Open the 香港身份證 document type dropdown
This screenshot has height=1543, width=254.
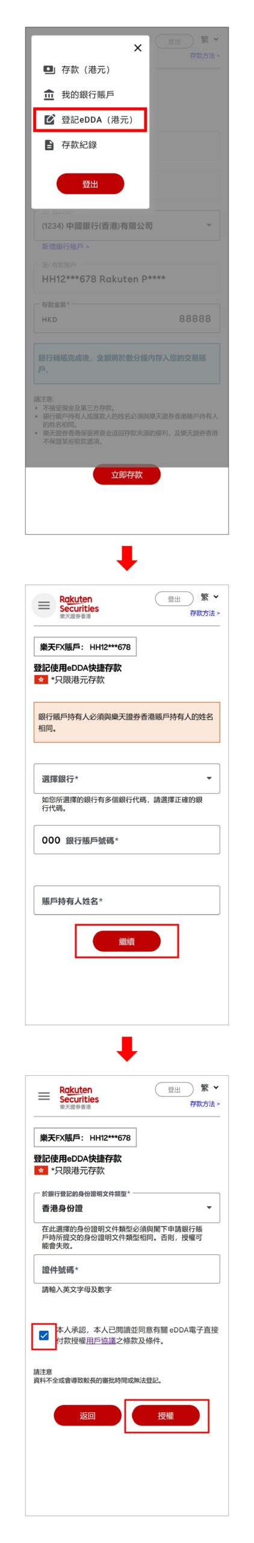pyautogui.click(x=126, y=1208)
